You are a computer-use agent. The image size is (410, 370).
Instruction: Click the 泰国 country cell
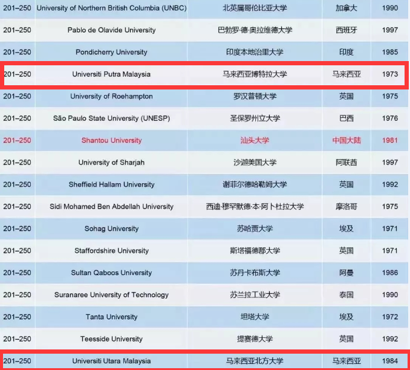[x=346, y=295]
